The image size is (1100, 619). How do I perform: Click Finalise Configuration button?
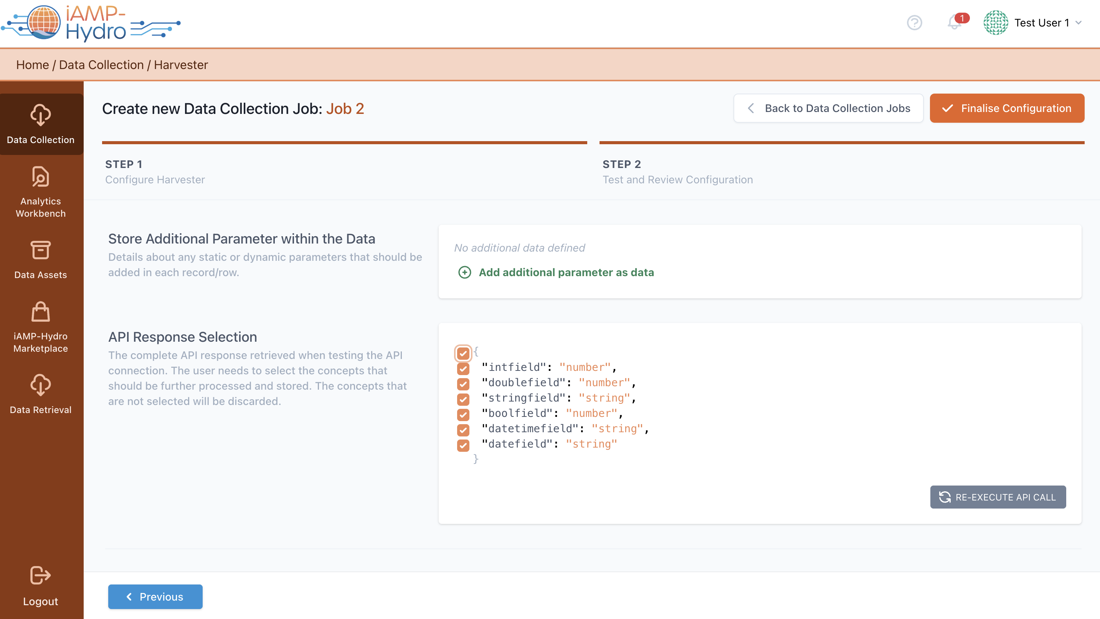1006,109
